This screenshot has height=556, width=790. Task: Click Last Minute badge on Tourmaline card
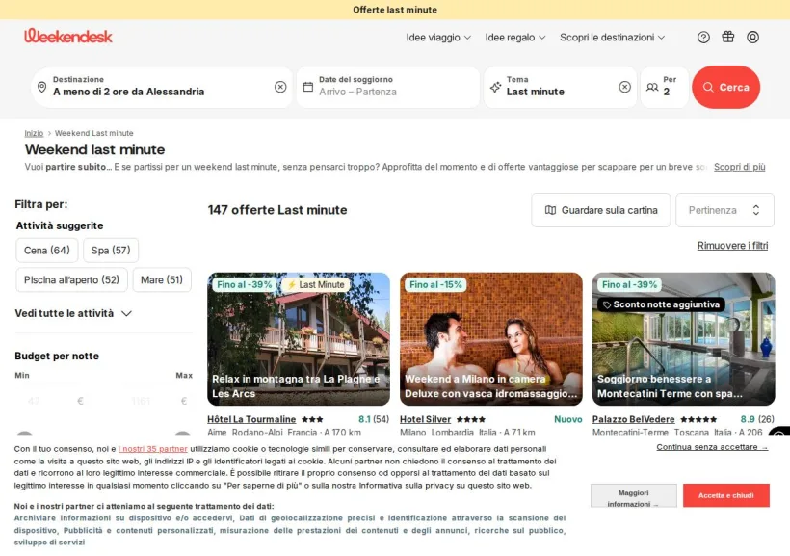[x=316, y=285]
